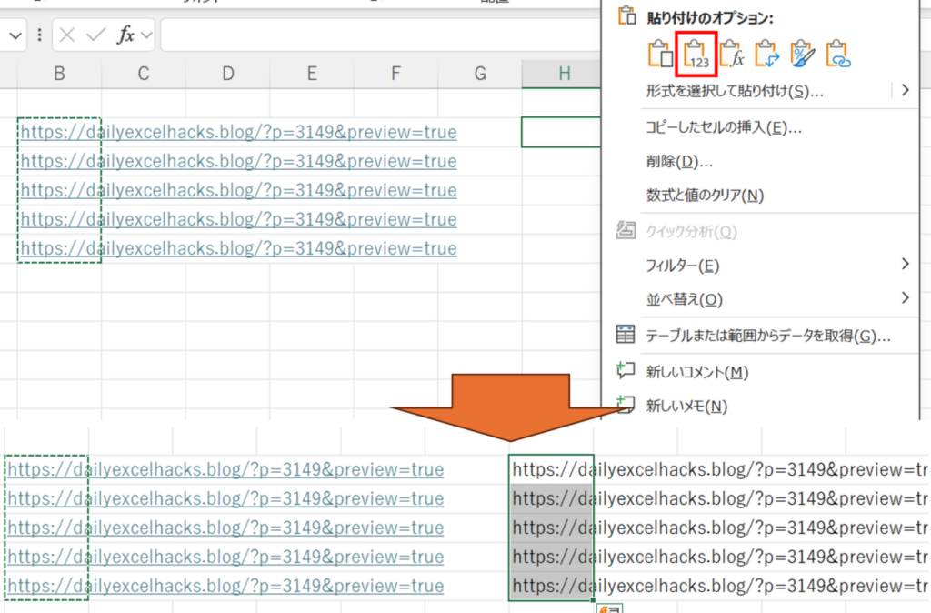Open the first dailyexcelhacks.blog hyperlink in column B
The height and width of the screenshot is (613, 931).
click(x=238, y=133)
